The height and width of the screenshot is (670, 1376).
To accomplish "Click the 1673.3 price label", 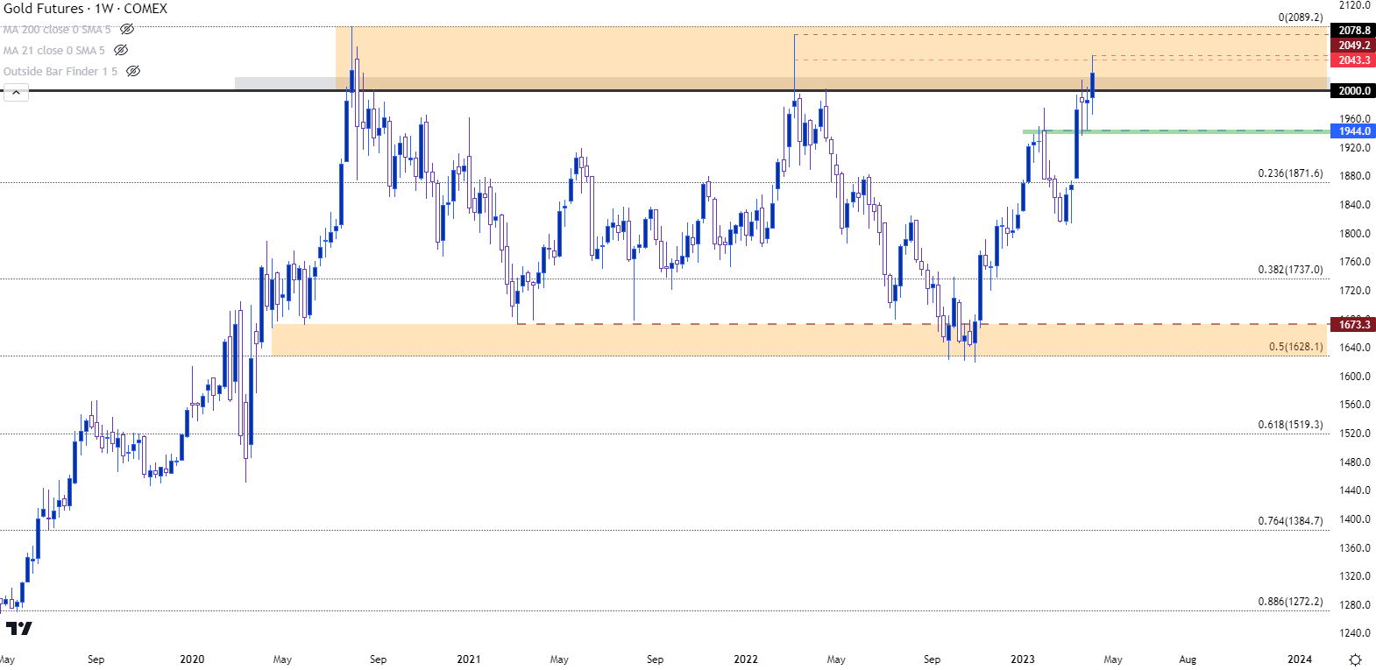I will click(x=1354, y=324).
